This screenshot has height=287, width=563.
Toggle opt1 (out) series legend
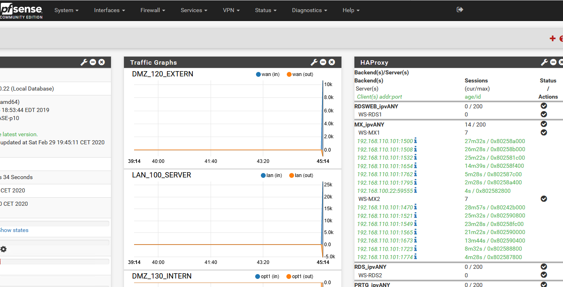(300, 276)
